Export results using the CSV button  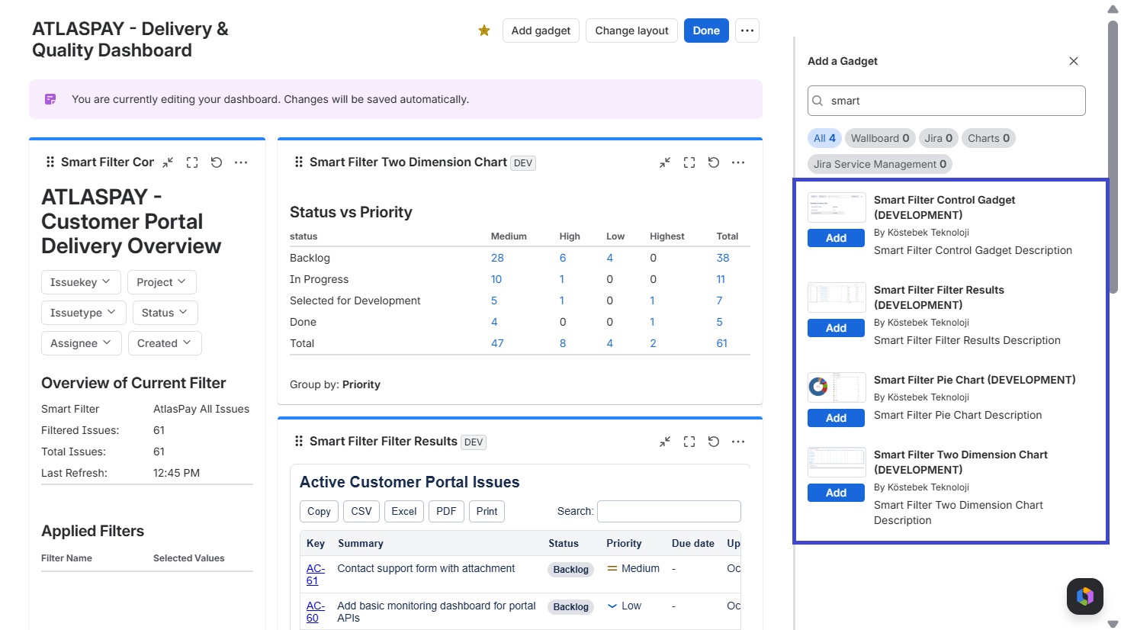(x=361, y=511)
